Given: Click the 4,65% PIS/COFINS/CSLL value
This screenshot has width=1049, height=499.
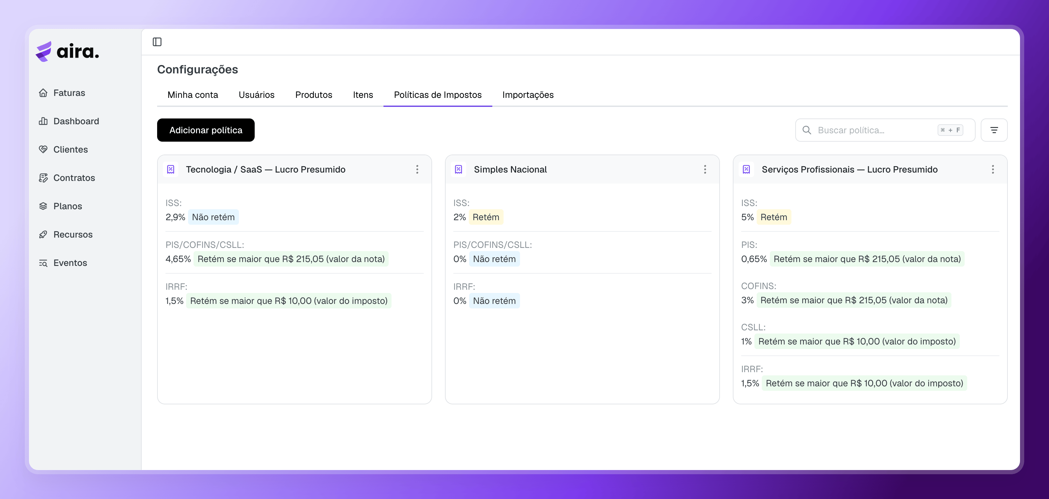Looking at the screenshot, I should [x=178, y=259].
